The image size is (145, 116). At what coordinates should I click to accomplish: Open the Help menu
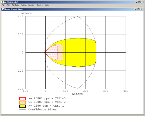pyautogui.click(x=47, y=5)
